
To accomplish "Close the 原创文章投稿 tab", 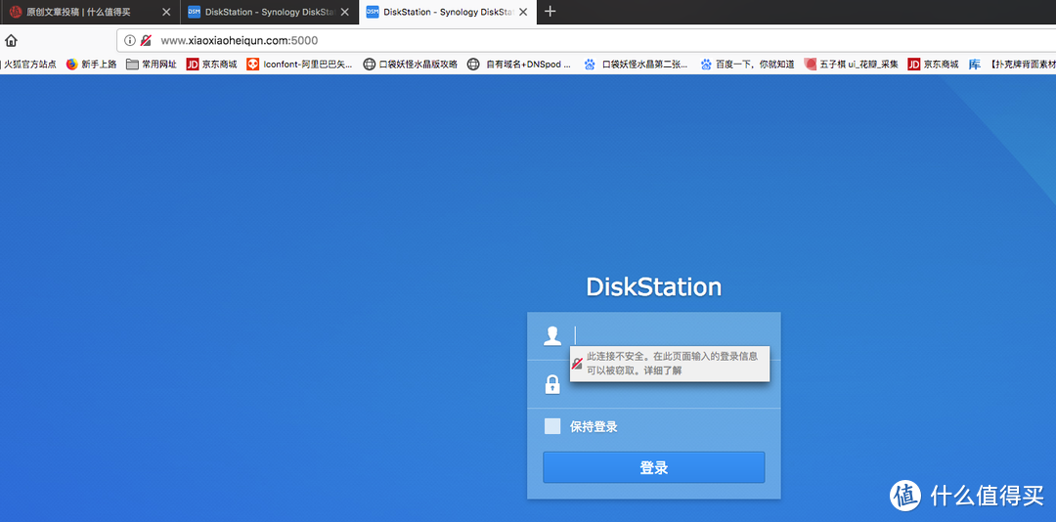I will (x=166, y=12).
